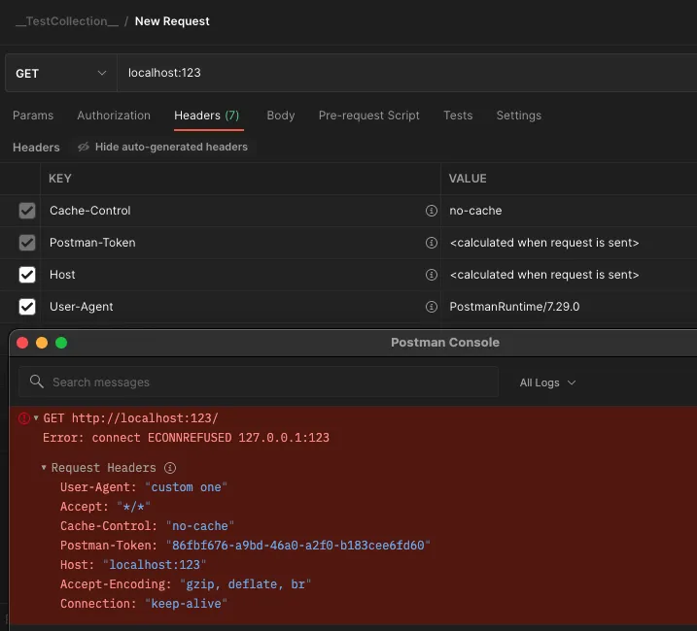
Task: Toggle the Cache-Control header checkbox
Action: [27, 211]
